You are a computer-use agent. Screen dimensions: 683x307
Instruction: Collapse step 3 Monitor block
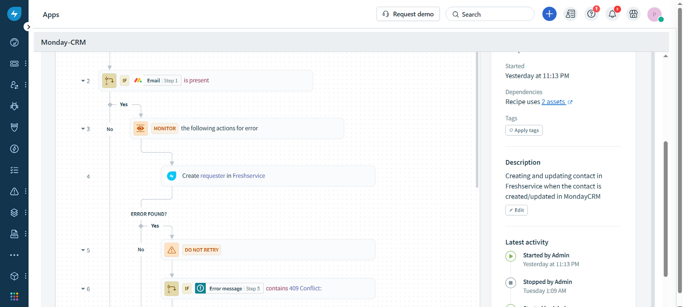tap(83, 129)
